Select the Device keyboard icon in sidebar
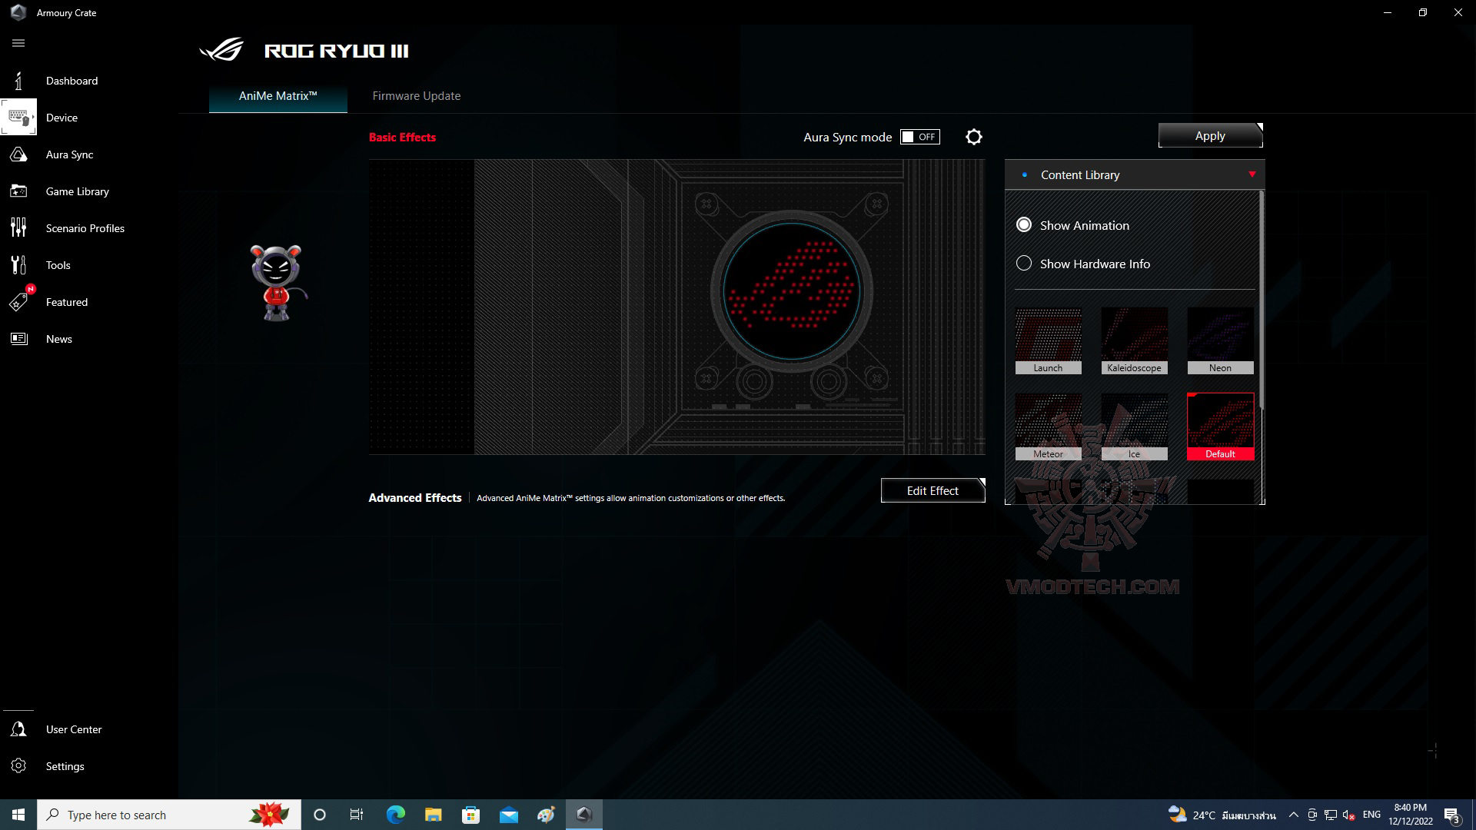Image resolution: width=1476 pixels, height=830 pixels. 18,118
